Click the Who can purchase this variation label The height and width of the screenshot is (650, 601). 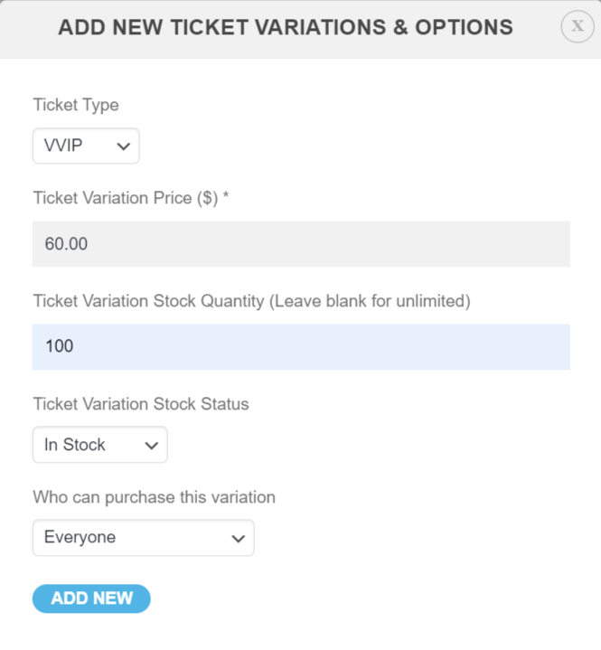(155, 497)
